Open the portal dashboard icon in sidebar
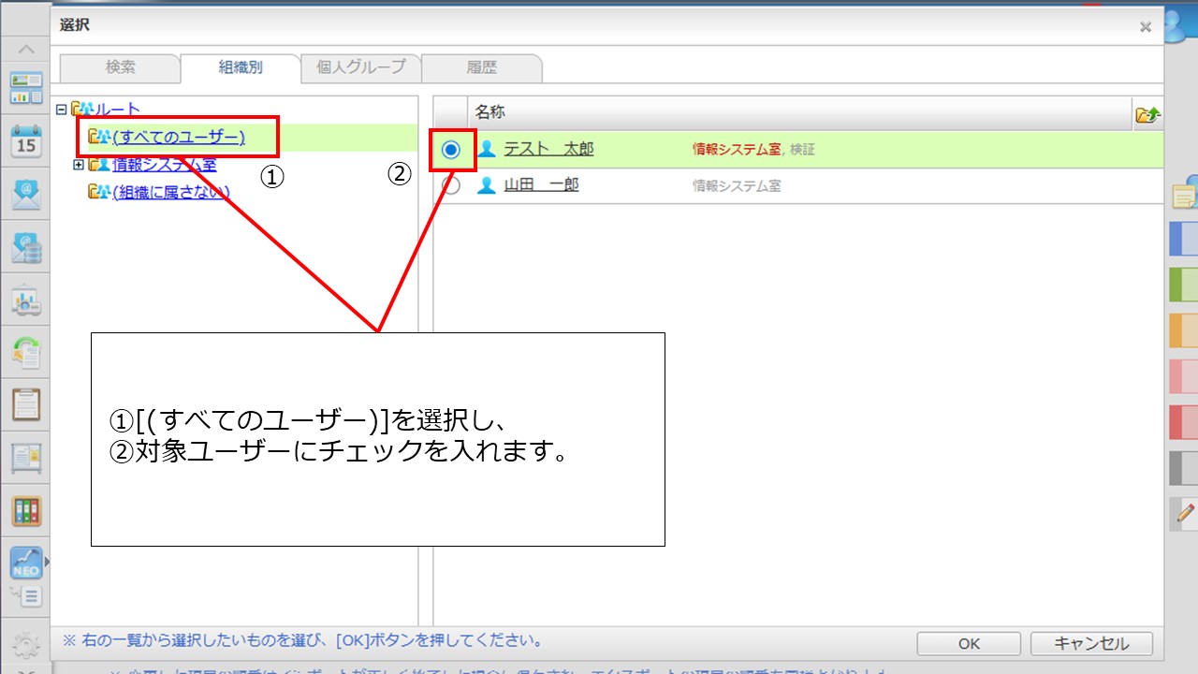This screenshot has width=1198, height=674. click(26, 88)
